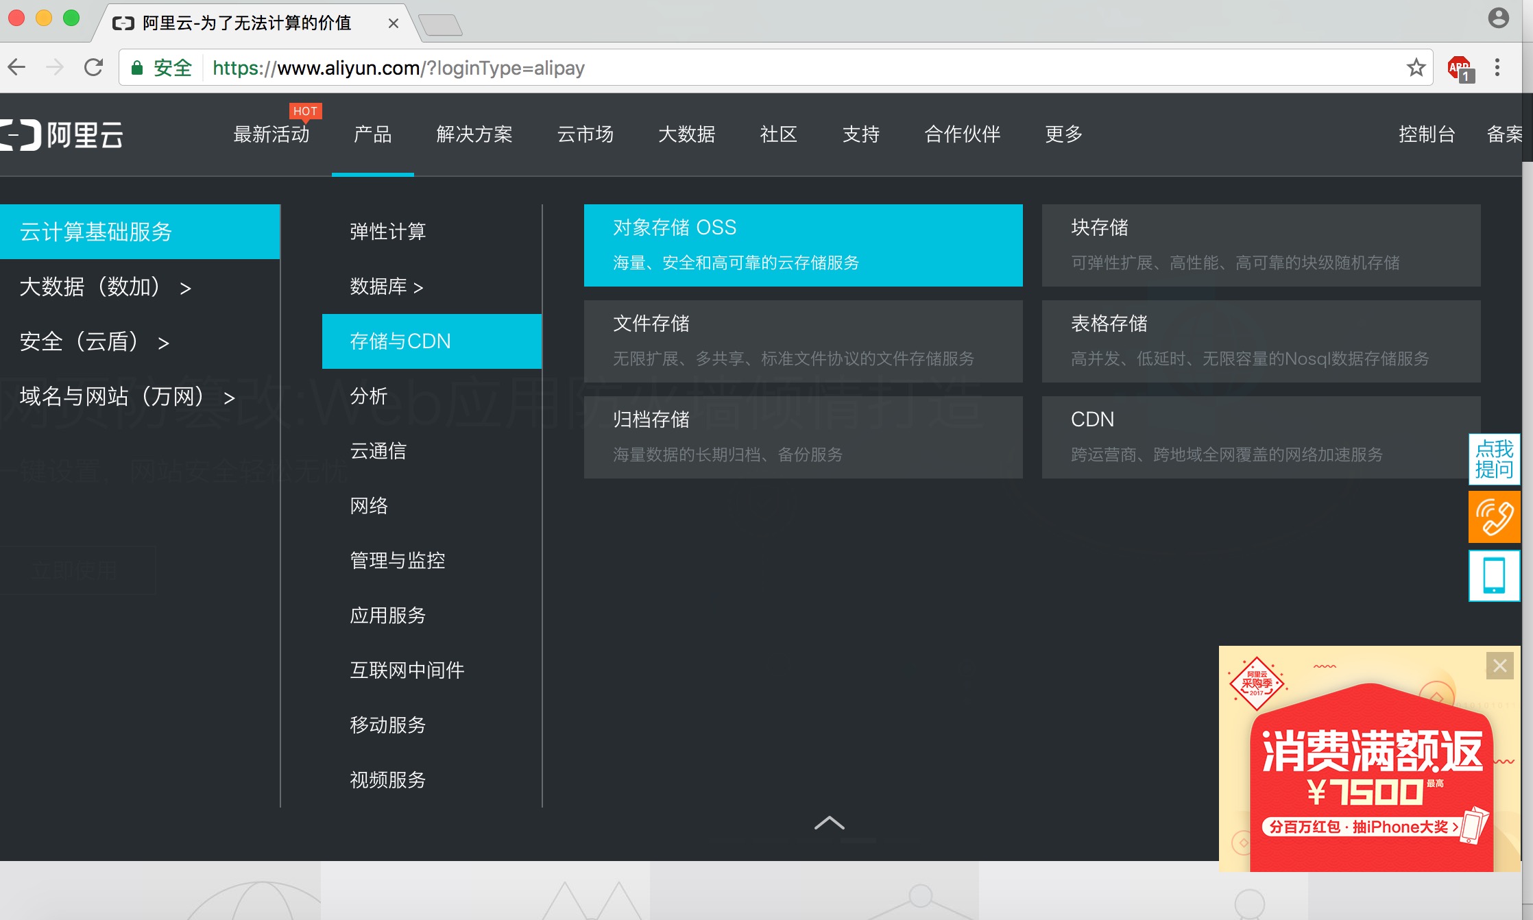This screenshot has width=1533, height=920.
Task: Collapse the product menu with the up chevron
Action: (830, 823)
